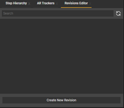124x108 pixels.
Task: Dismiss AR Trackers using its X
Action: coord(57,4)
